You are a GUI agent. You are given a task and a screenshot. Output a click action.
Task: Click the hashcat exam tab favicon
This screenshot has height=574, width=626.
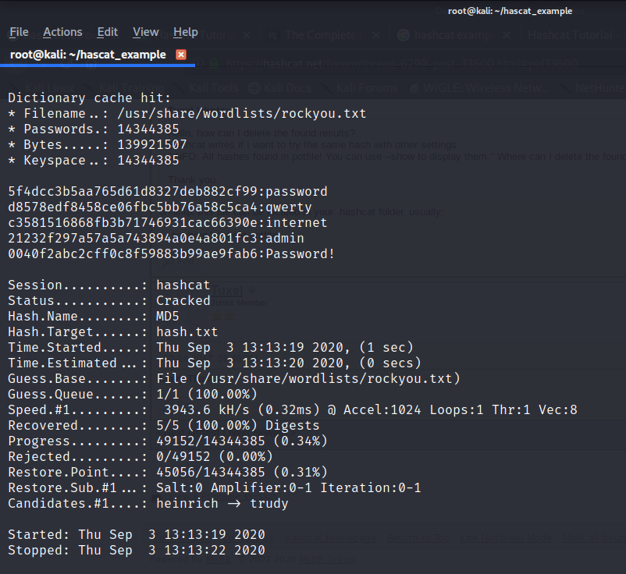pyautogui.click(x=405, y=35)
